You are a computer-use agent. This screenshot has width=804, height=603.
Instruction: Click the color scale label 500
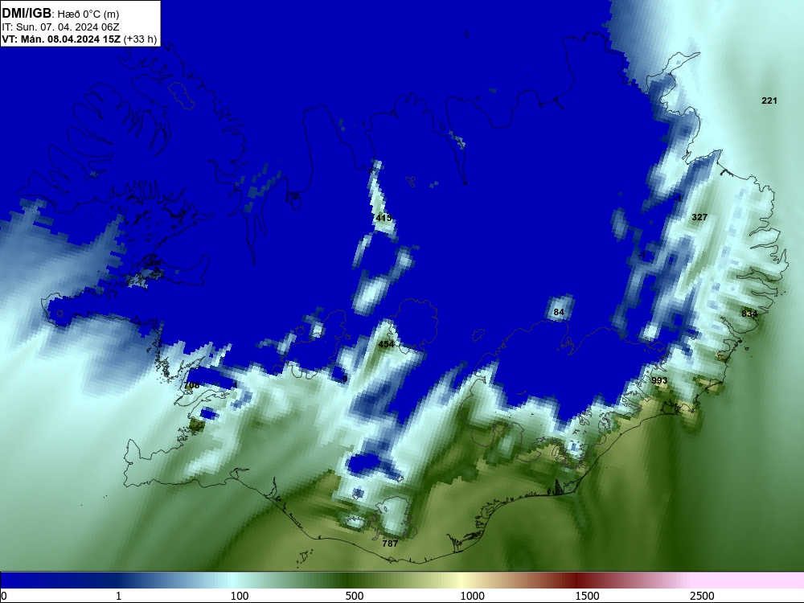[355, 596]
